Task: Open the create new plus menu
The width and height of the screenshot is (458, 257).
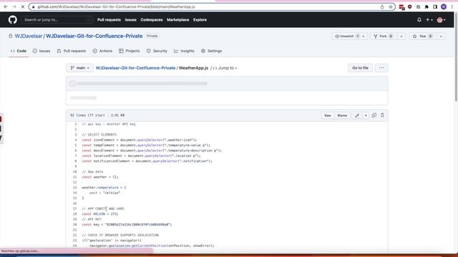Action: click(x=429, y=20)
